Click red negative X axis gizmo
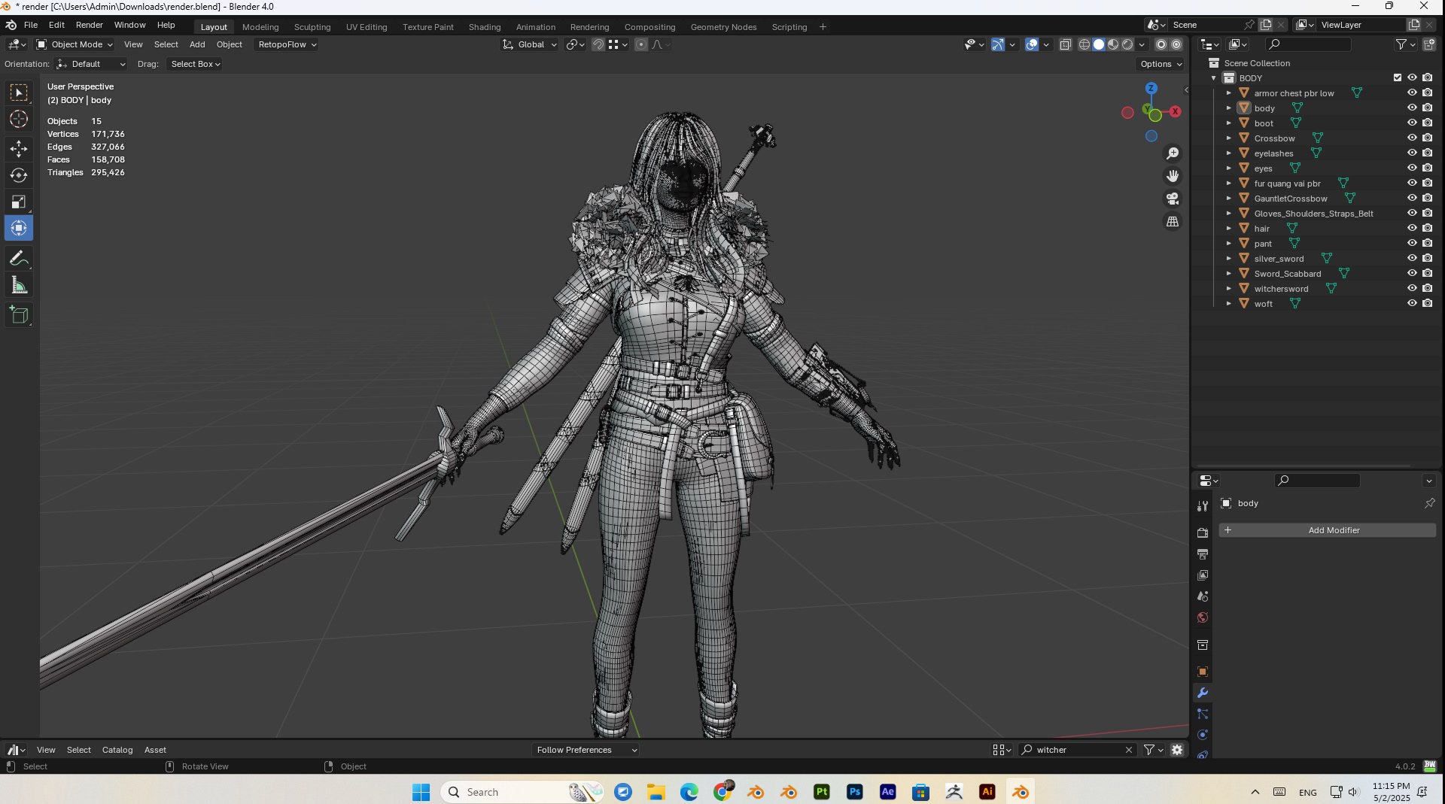Image resolution: width=1445 pixels, height=804 pixels. (1127, 113)
